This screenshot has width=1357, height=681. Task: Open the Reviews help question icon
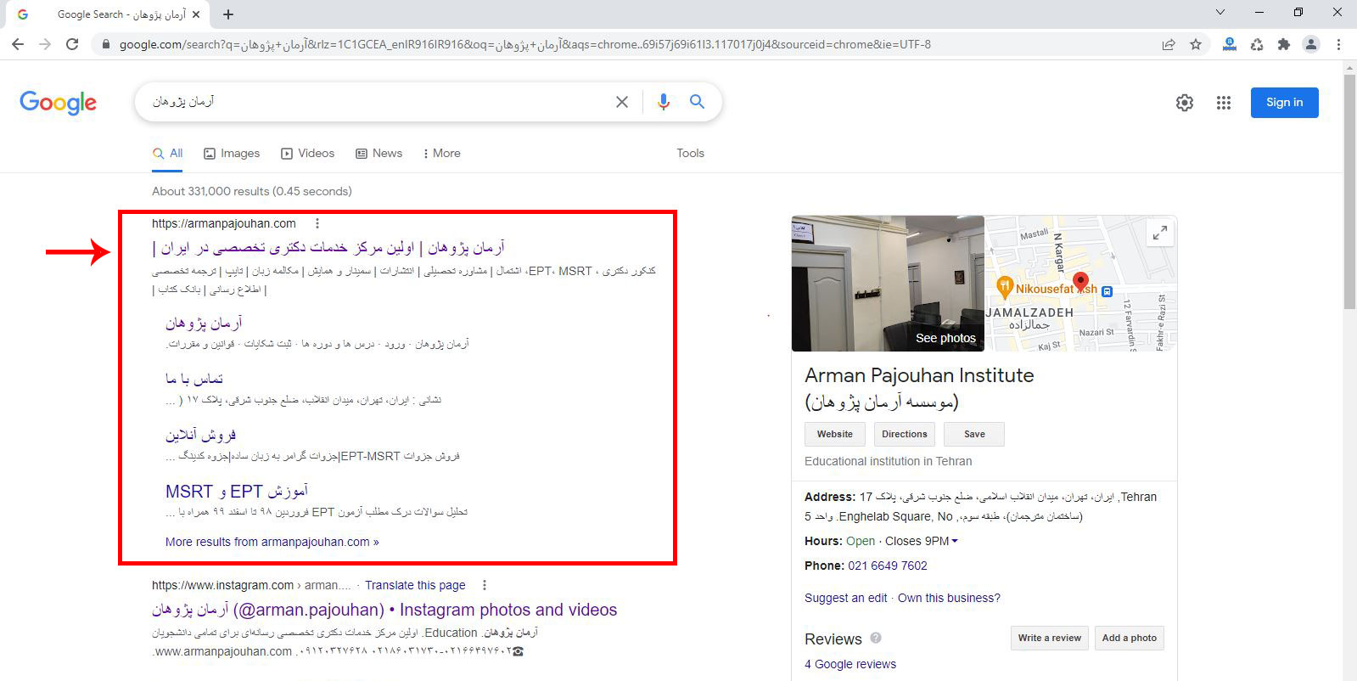[876, 638]
